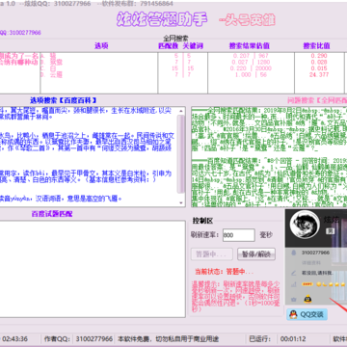Click the 搜索结果估值 column header
The image size is (347, 347).
coord(250,46)
